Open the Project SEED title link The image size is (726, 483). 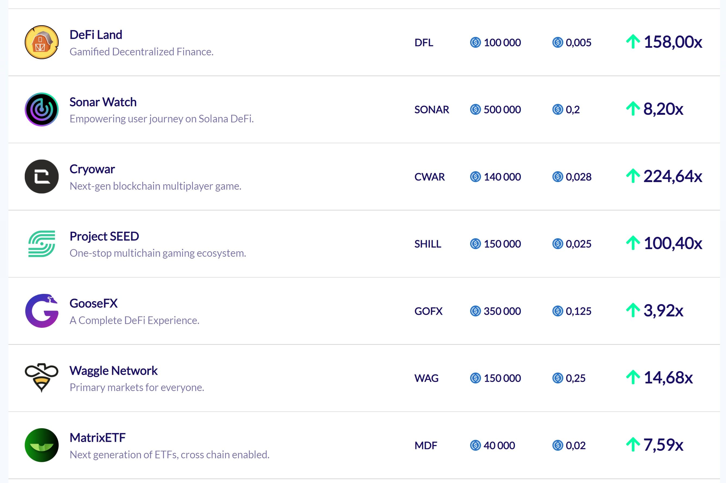104,236
